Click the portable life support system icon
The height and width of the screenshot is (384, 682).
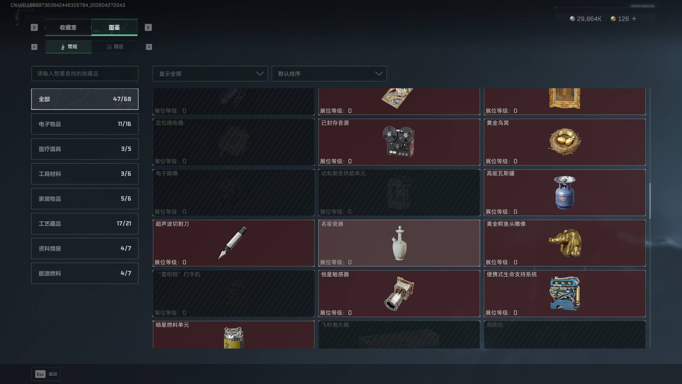565,293
